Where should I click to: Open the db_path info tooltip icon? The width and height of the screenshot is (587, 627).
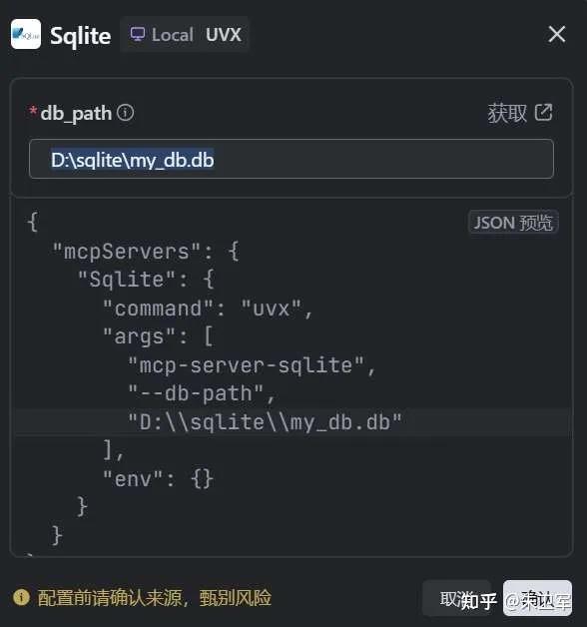point(126,113)
